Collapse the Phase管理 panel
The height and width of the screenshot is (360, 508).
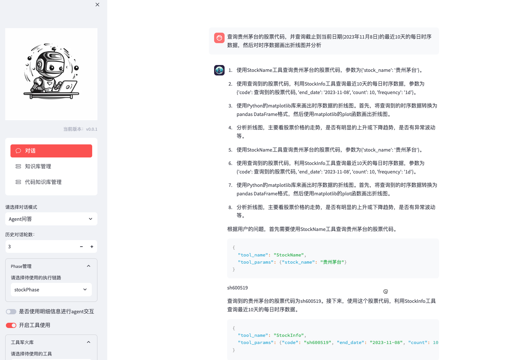click(x=88, y=266)
